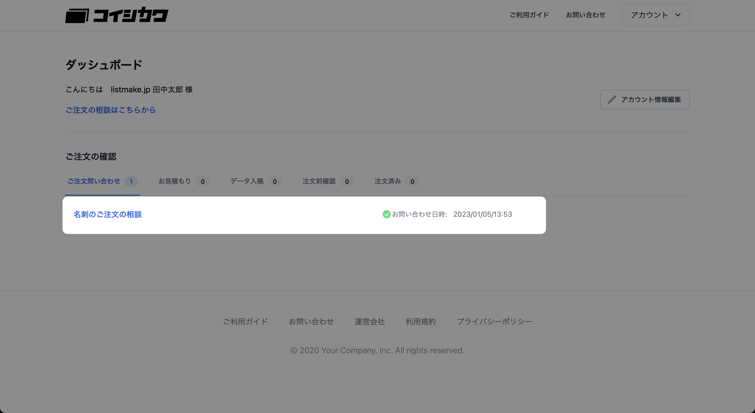Select the 注文前確認 tab
The height and width of the screenshot is (413, 755).
[x=328, y=181]
